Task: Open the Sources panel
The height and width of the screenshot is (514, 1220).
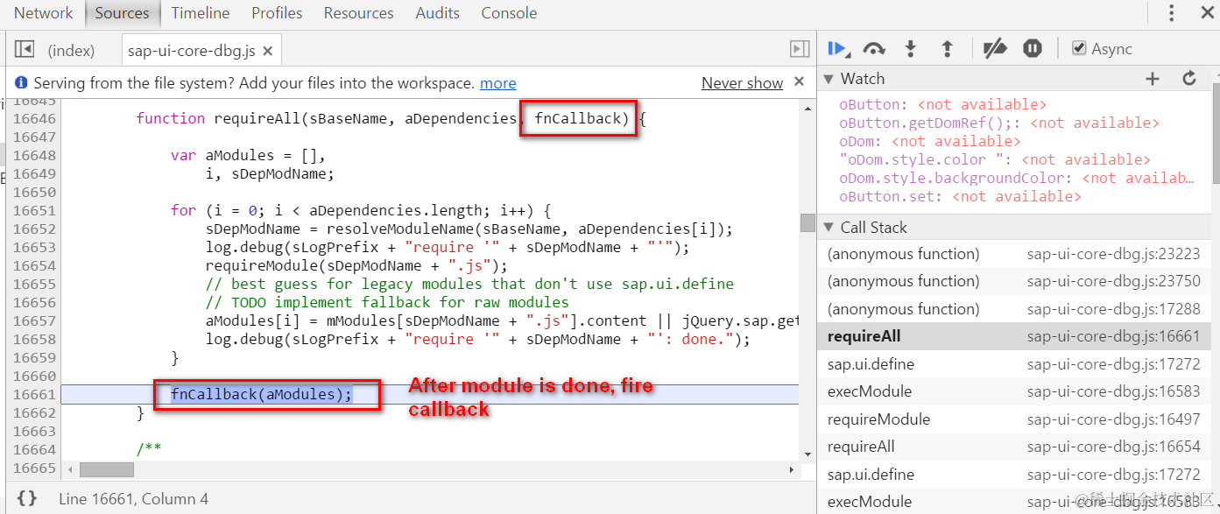Action: pos(122,13)
